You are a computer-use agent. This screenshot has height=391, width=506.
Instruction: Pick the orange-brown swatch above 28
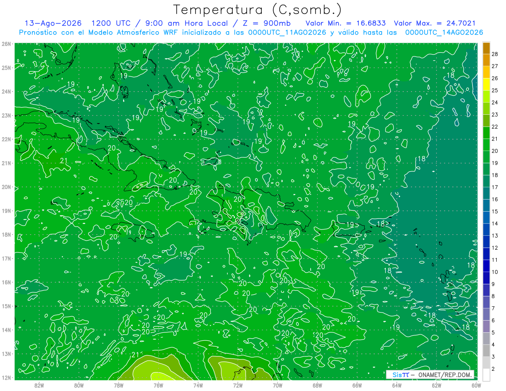click(x=486, y=48)
